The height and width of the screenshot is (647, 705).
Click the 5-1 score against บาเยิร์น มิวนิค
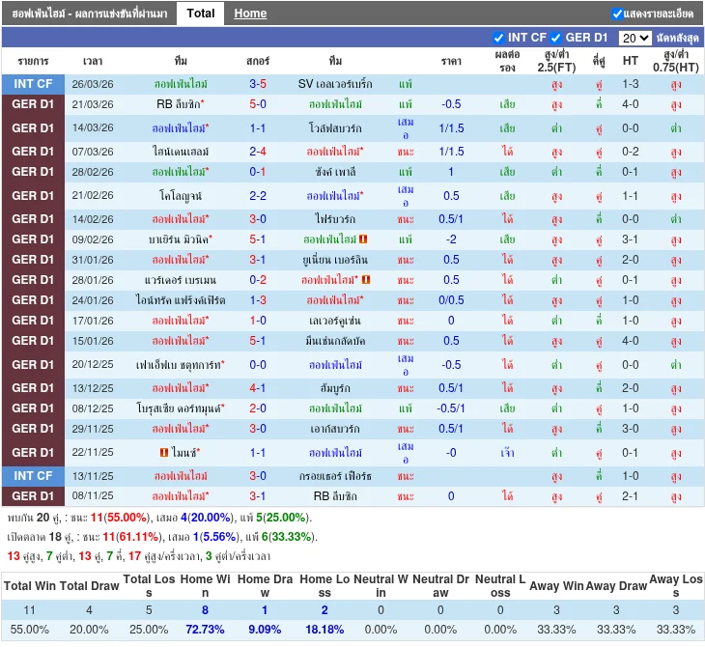click(x=258, y=239)
